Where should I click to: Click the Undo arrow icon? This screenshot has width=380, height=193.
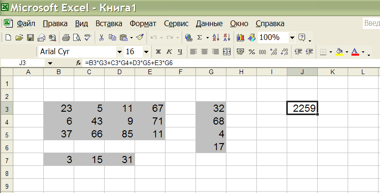154,38
